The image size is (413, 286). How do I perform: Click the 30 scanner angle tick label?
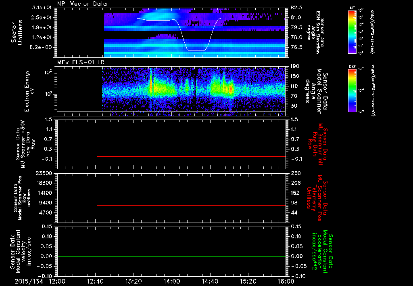click(x=293, y=106)
